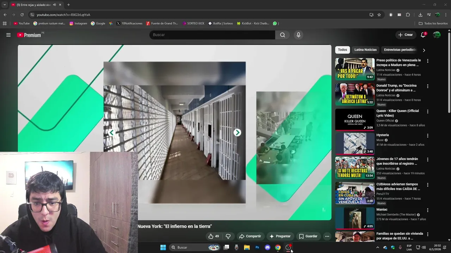Open options for CUBAnos advierten video

[428, 185]
